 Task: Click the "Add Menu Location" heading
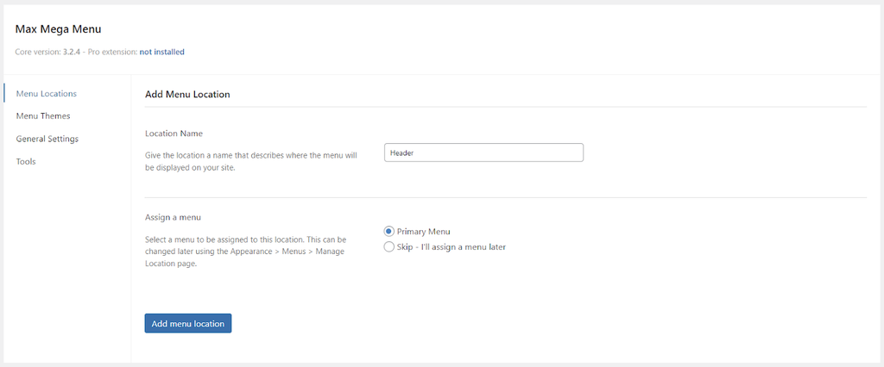(x=187, y=94)
